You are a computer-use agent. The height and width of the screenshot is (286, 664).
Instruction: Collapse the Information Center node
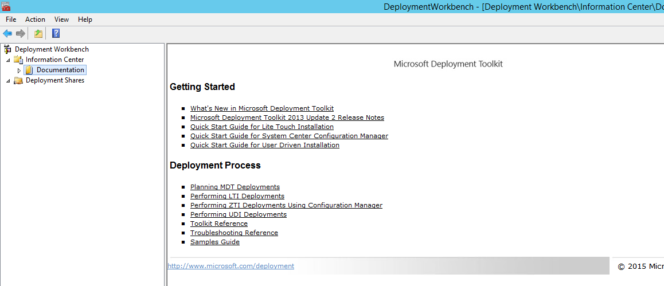click(x=8, y=60)
